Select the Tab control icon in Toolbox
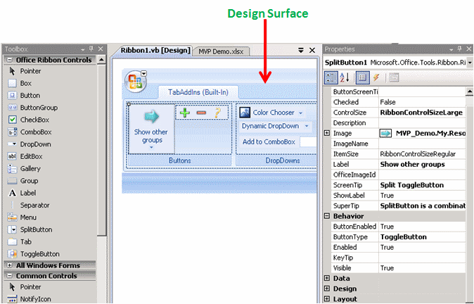 (12, 241)
